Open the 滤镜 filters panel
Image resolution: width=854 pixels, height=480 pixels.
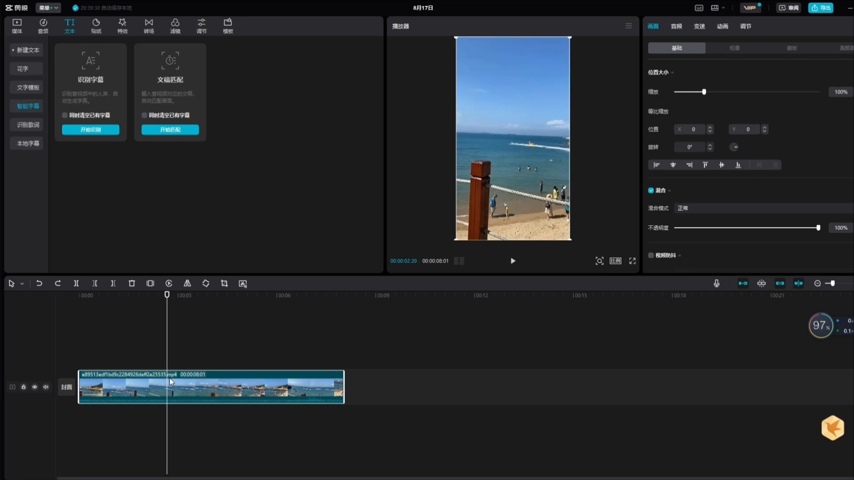coord(175,26)
